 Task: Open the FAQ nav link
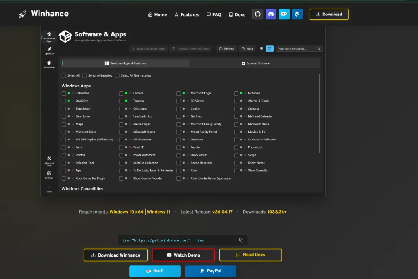pyautogui.click(x=214, y=15)
